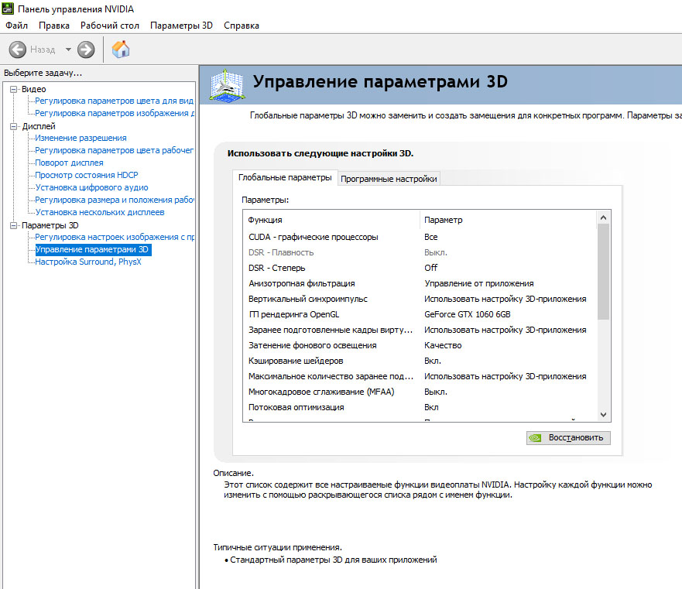Select Потоковая оптимизация row

click(420, 408)
